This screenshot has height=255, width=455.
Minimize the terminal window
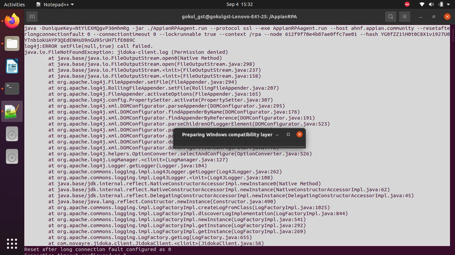(x=421, y=17)
